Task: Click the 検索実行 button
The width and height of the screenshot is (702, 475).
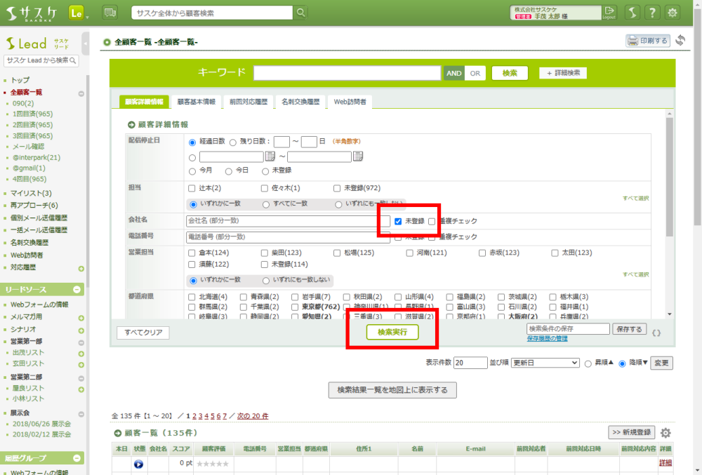Action: point(392,332)
